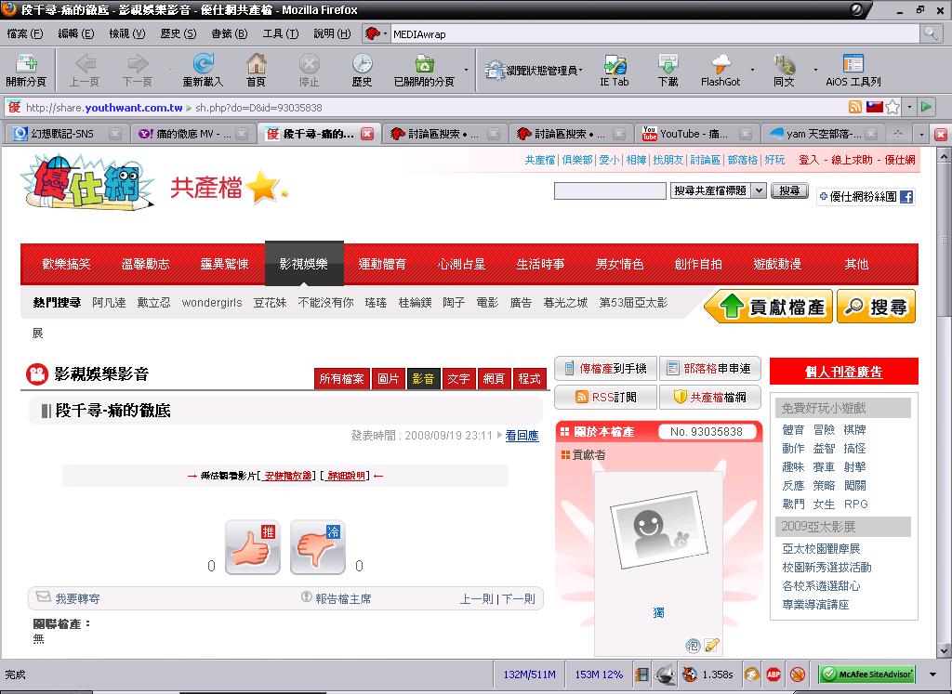Viewport: 952px width, 694px height.
Task: Expand the session manager dropdown
Action: [x=580, y=70]
